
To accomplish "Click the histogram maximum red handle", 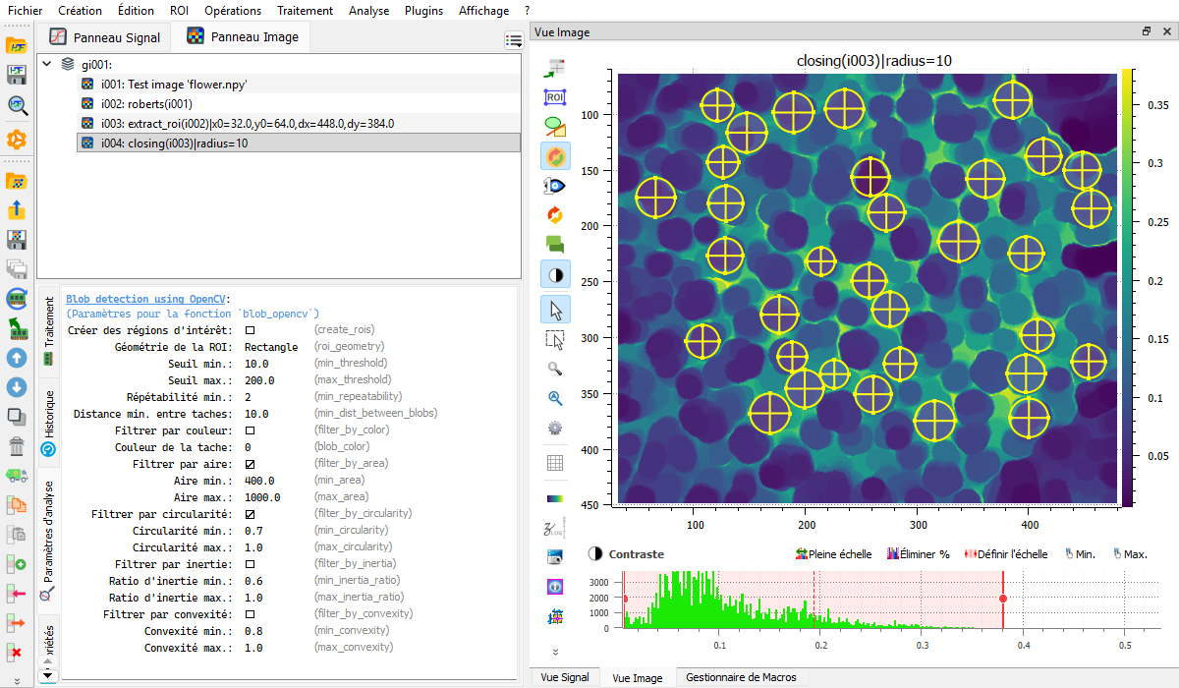I will (x=1002, y=599).
